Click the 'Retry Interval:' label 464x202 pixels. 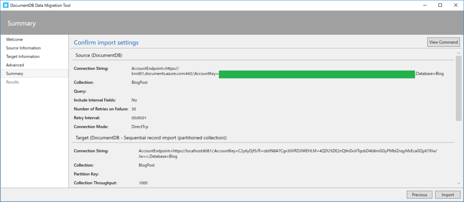click(87, 118)
